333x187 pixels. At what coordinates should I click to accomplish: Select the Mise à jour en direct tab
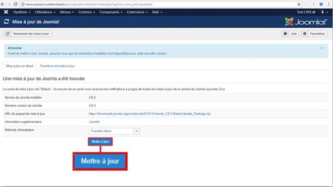[20, 66]
